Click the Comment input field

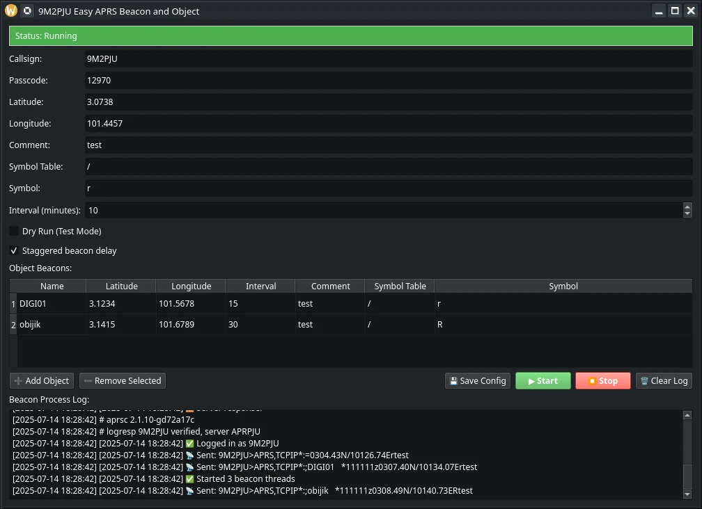coord(389,145)
